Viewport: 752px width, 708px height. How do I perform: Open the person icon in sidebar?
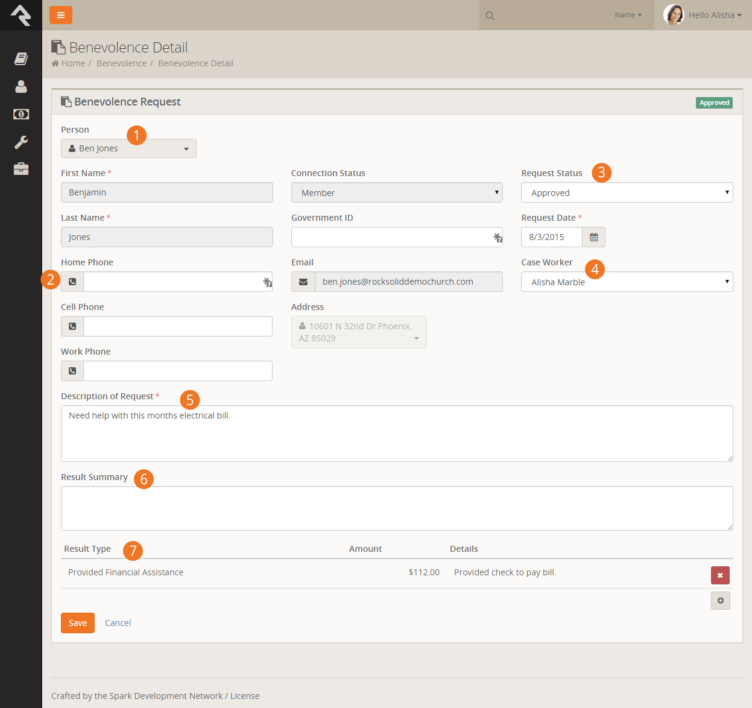pyautogui.click(x=21, y=87)
